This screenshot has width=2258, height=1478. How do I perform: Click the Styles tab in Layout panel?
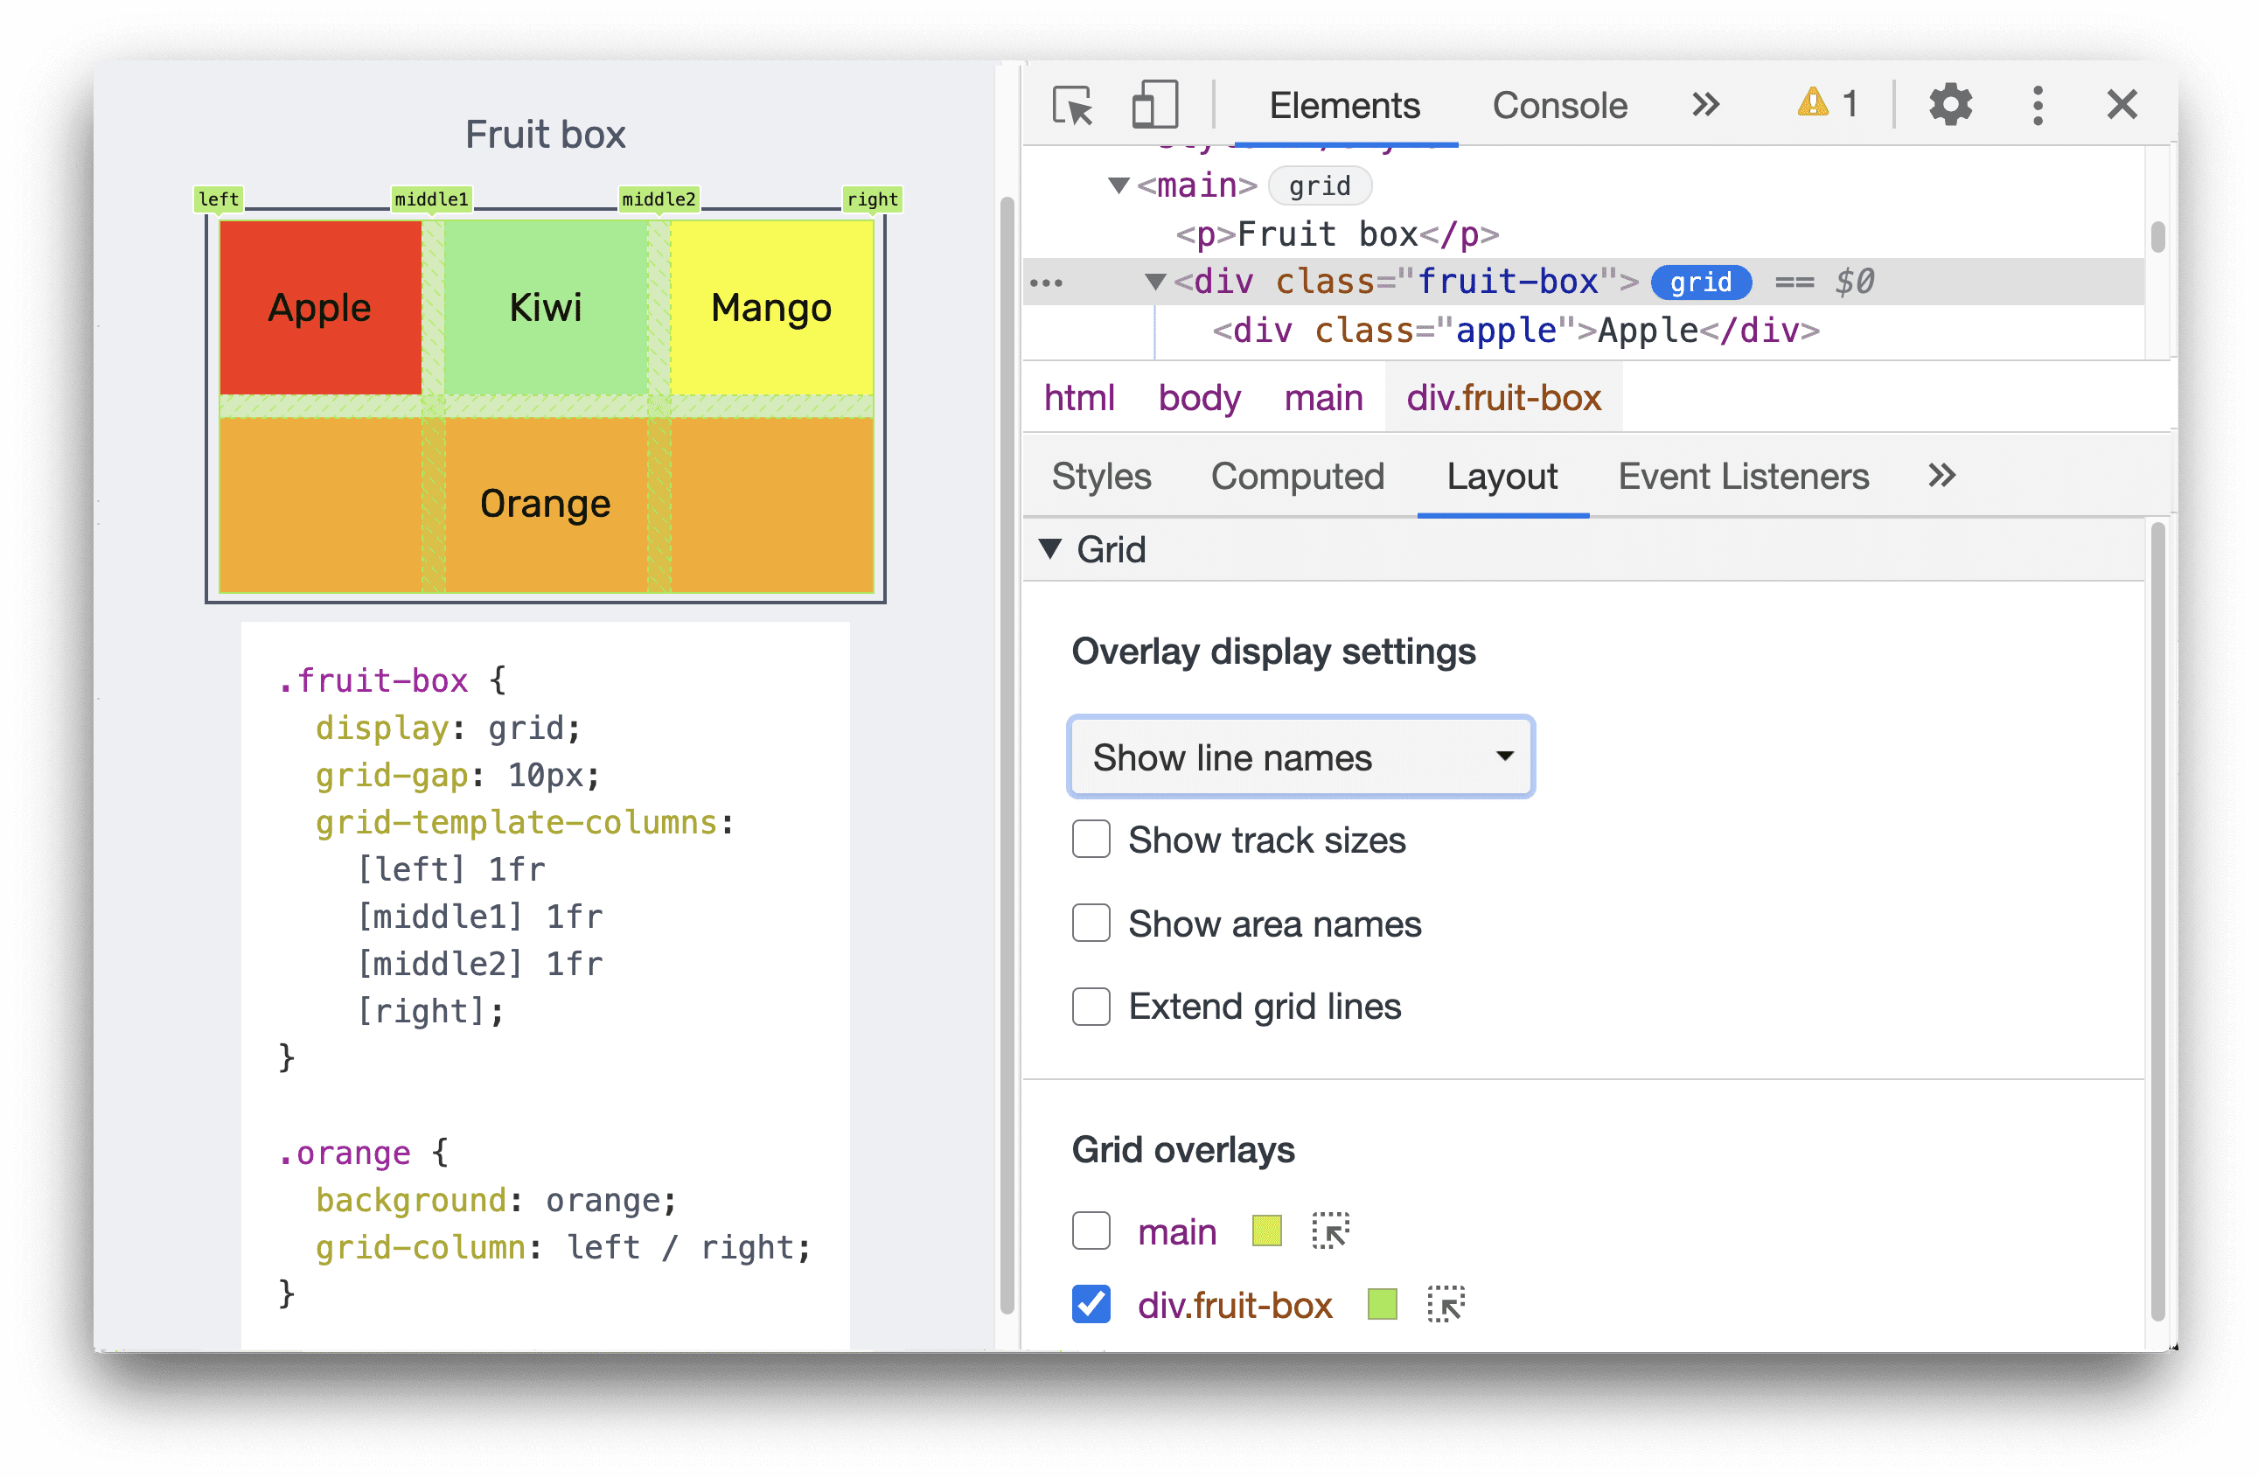point(1102,478)
